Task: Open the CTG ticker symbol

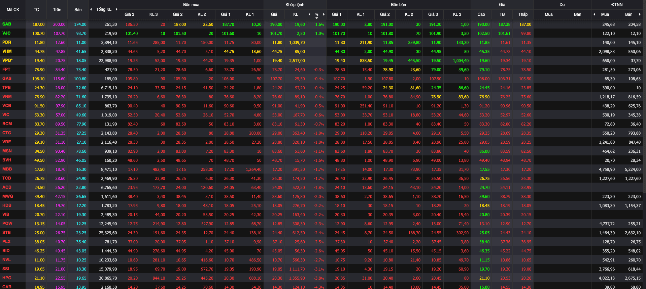Action: point(7,133)
